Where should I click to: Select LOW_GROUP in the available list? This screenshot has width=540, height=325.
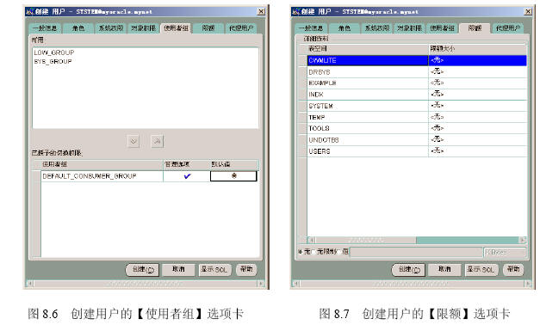(x=54, y=52)
